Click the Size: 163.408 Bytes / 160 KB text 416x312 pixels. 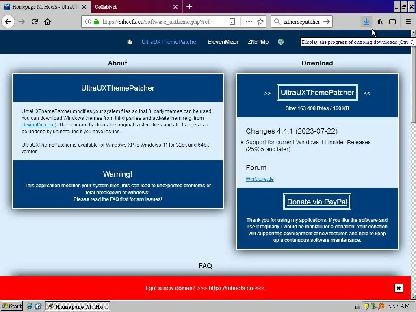point(317,108)
